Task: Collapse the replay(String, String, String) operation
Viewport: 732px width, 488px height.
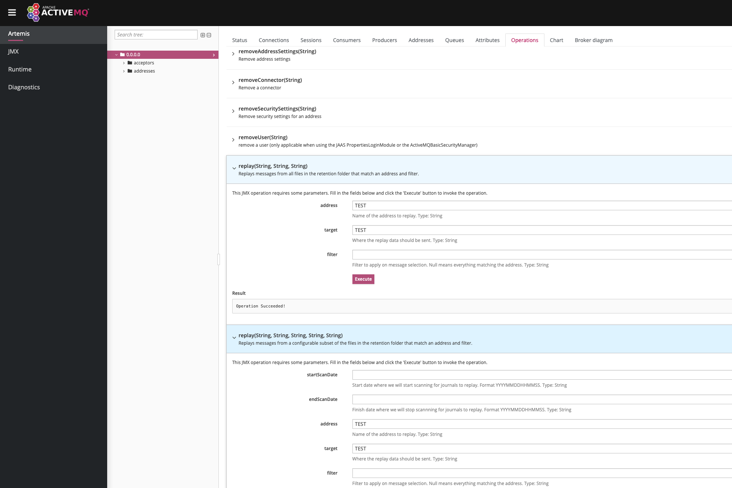Action: point(233,167)
